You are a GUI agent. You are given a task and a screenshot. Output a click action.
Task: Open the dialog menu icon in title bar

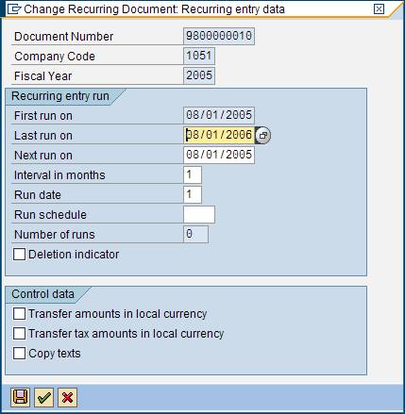pos(13,9)
